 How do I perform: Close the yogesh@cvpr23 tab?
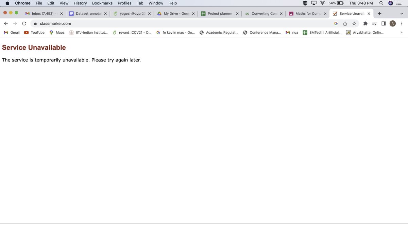149,14
